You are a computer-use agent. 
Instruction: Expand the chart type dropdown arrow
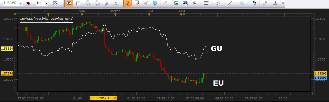coord(61,3)
